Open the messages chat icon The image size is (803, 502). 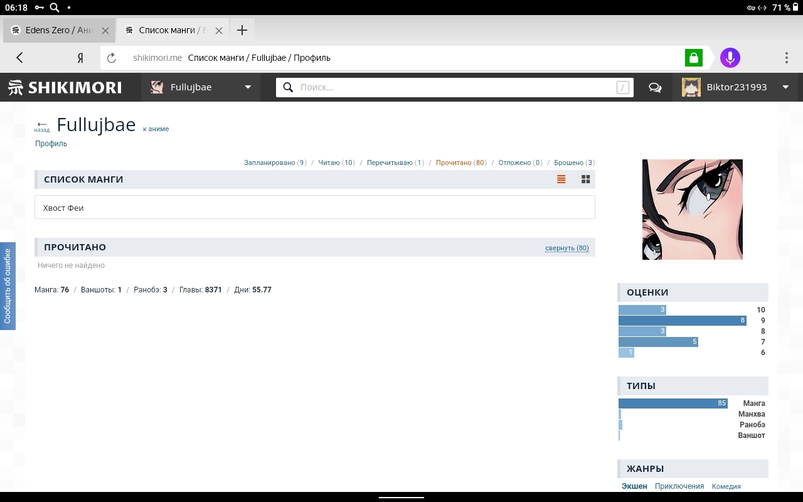tap(655, 87)
